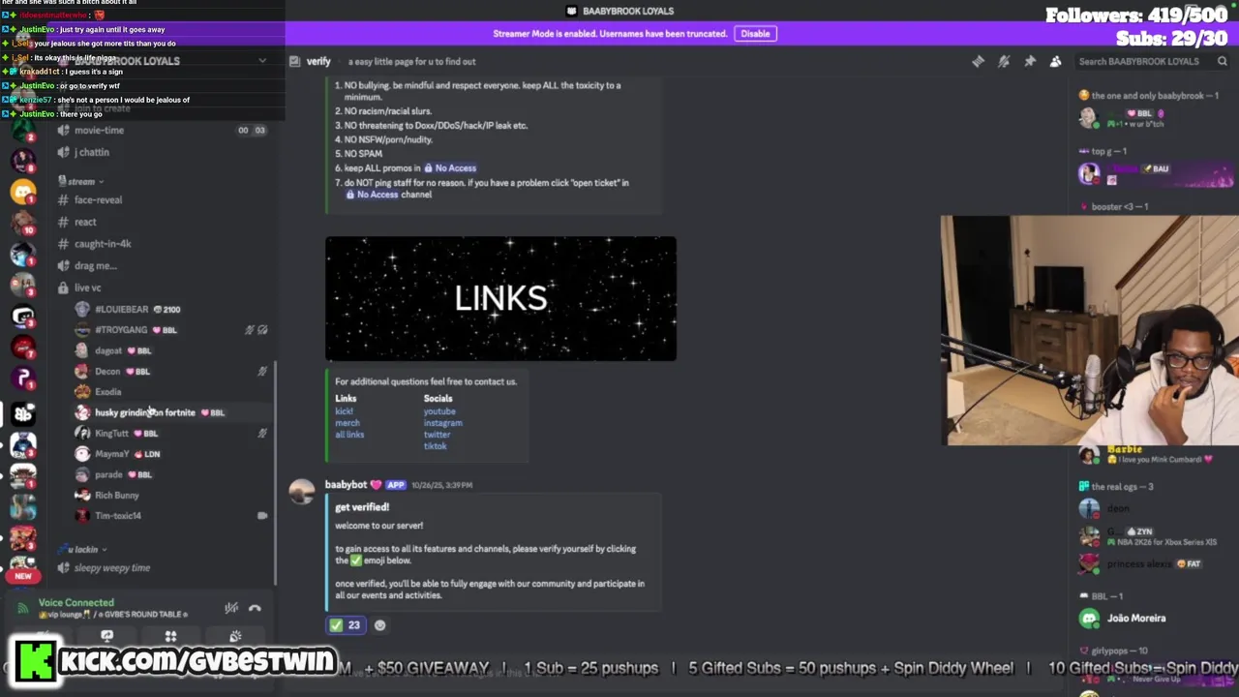This screenshot has height=697, width=1239.
Task: Open the instagram social link
Action: point(443,423)
